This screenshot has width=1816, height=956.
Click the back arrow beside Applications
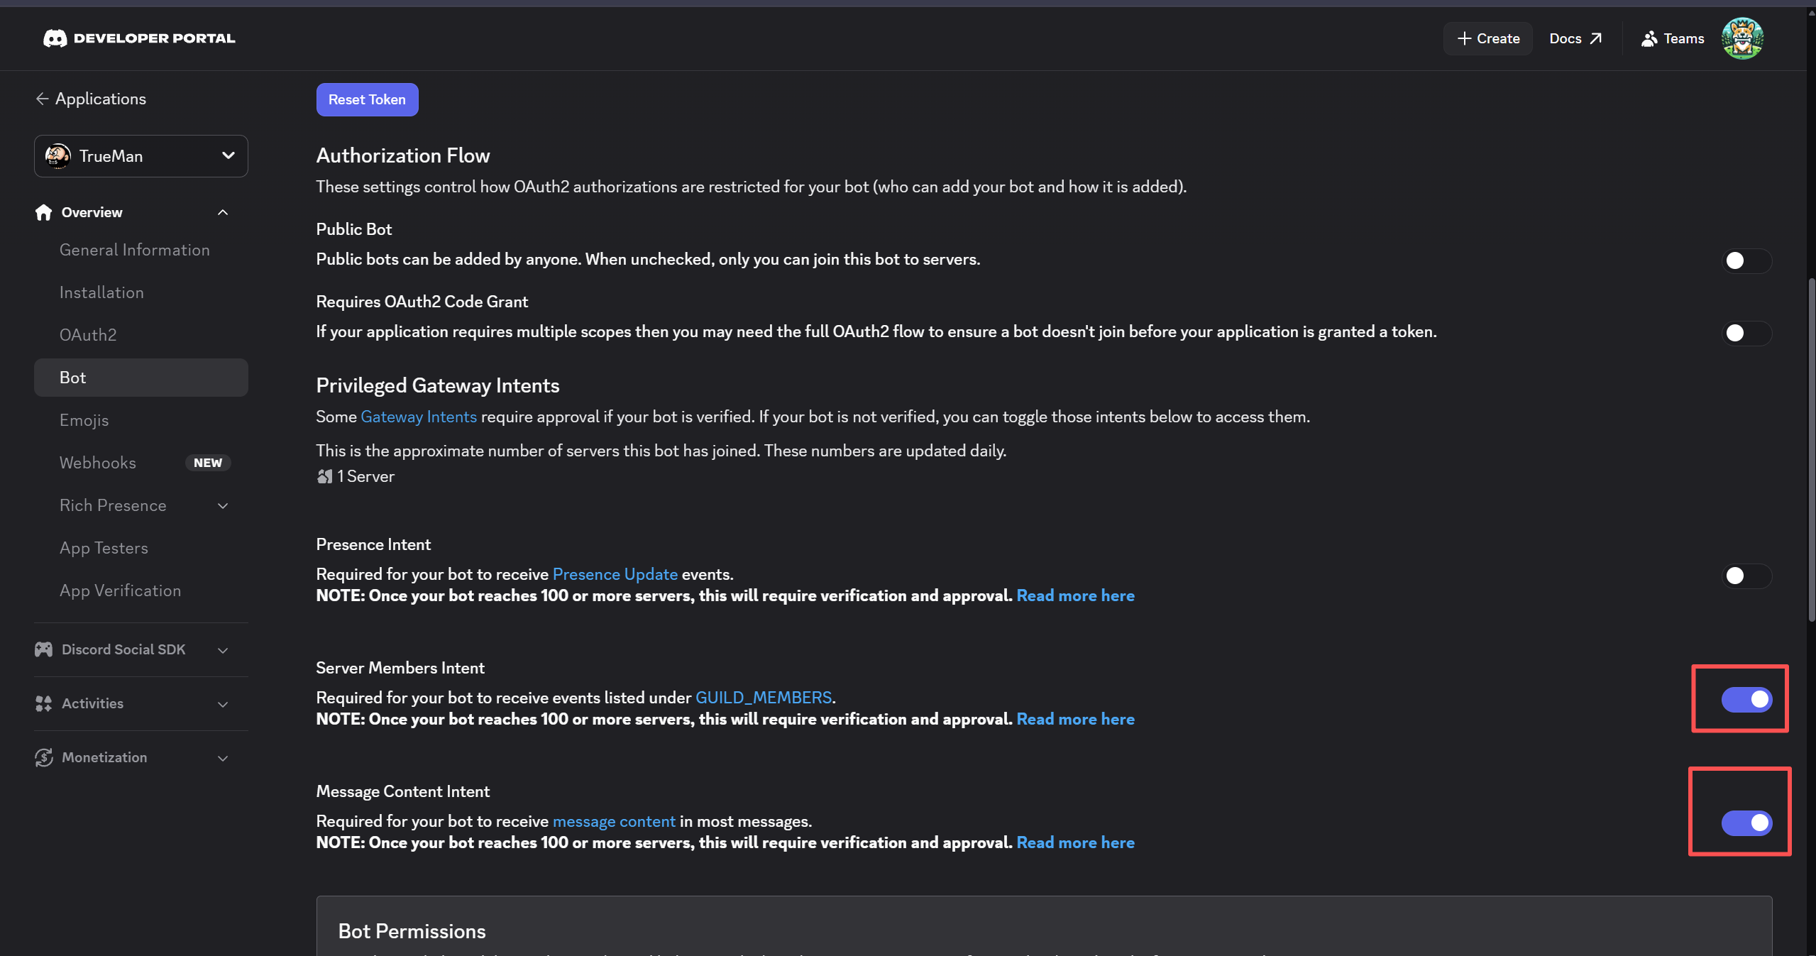(42, 99)
